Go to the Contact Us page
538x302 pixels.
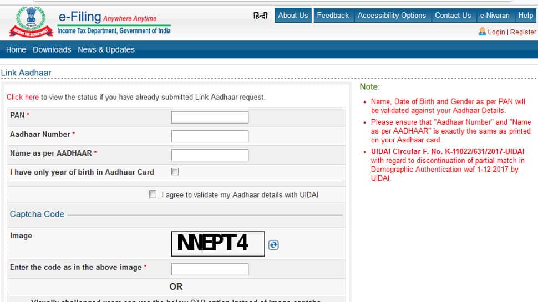click(x=453, y=16)
